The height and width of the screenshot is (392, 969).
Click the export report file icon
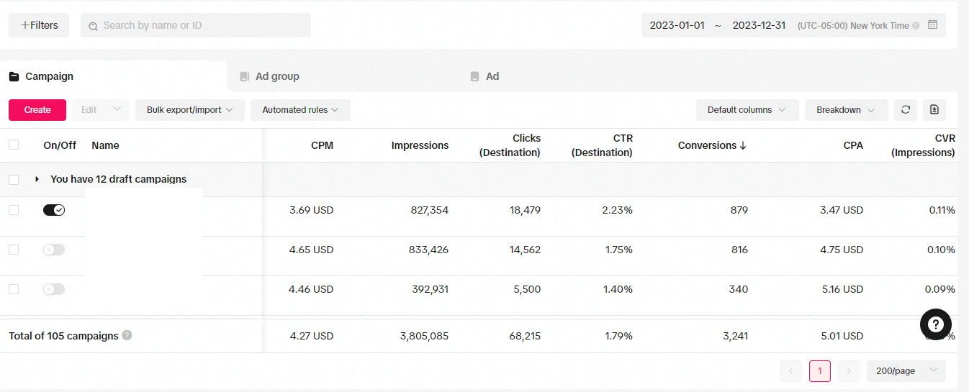(934, 110)
